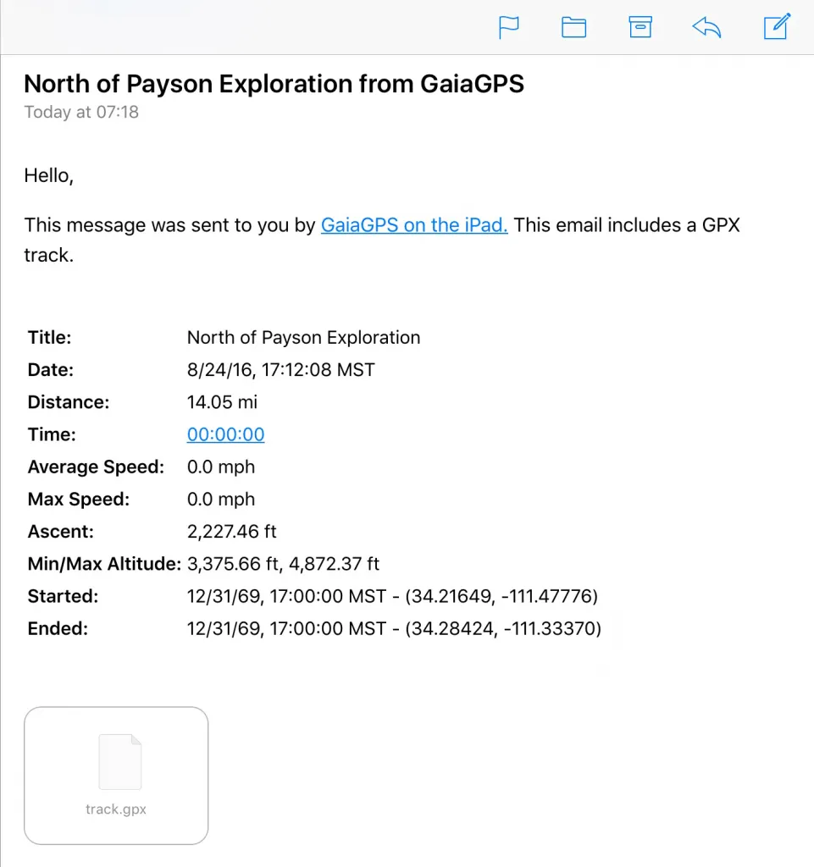Select the date value 8/24/16, 17:12:08 MST

click(x=281, y=370)
